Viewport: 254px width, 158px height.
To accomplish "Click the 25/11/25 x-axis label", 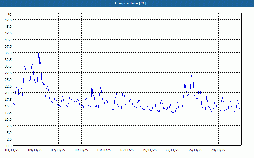I will 196,150.
